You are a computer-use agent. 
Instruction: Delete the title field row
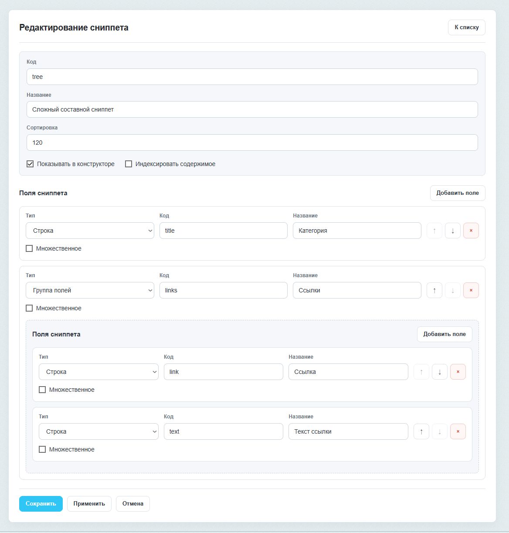click(x=471, y=231)
